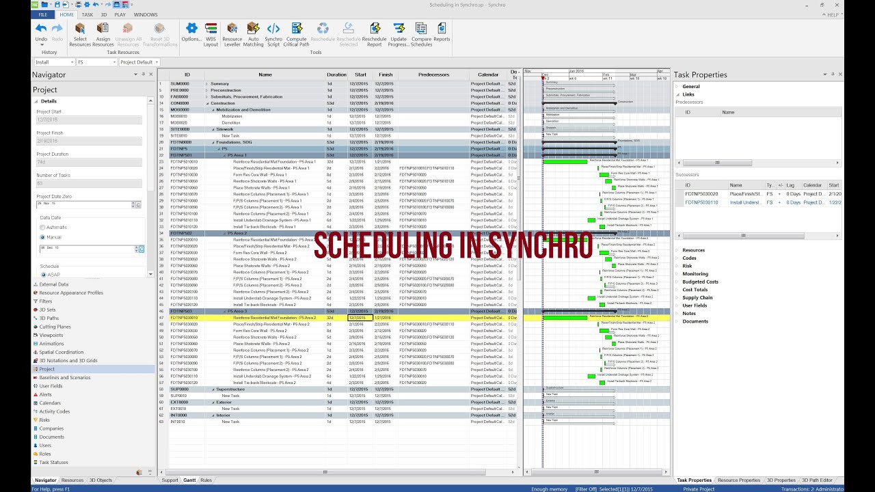Collapse the Links section in Task Properties
Viewport: 875px width, 492px height.
click(x=677, y=95)
